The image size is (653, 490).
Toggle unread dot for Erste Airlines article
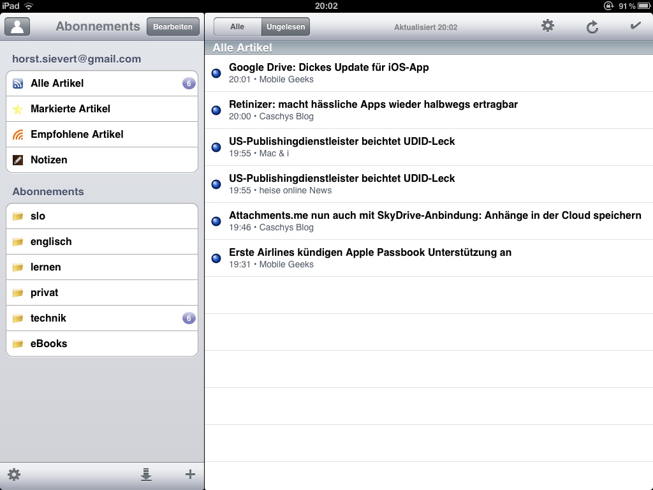216,258
